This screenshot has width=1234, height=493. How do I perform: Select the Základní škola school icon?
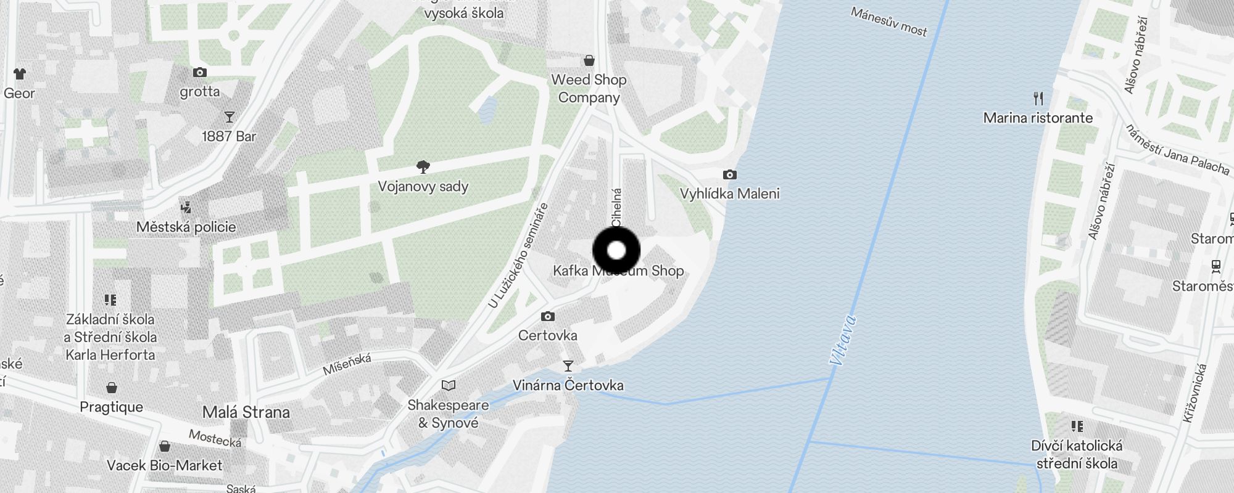pyautogui.click(x=110, y=300)
